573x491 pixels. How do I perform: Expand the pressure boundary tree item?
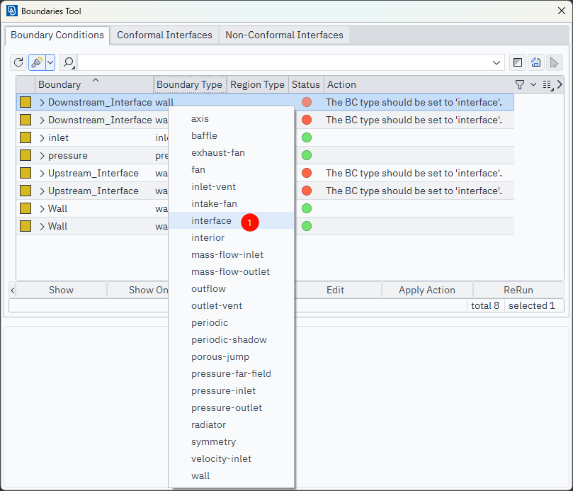point(42,155)
